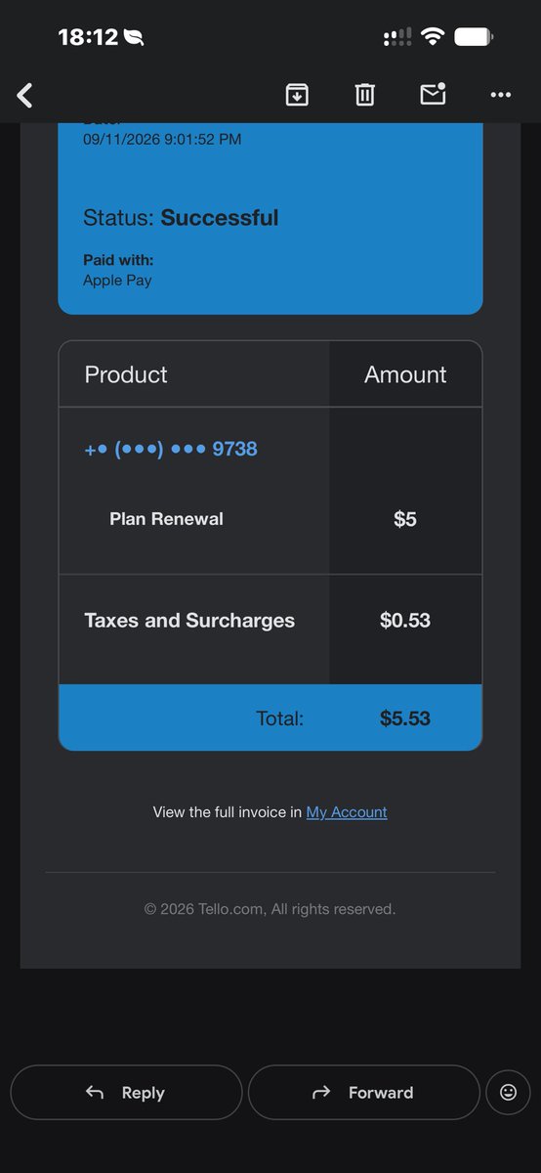Open the three-dot more options menu
The width and height of the screenshot is (541, 1173).
click(x=501, y=95)
